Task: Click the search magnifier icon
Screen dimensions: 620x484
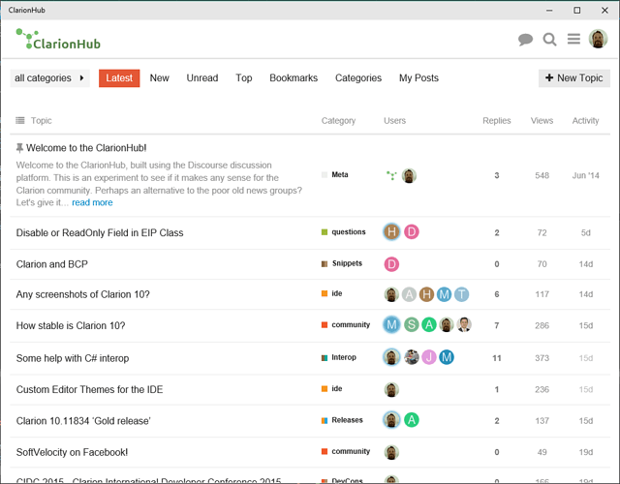Action: [549, 40]
